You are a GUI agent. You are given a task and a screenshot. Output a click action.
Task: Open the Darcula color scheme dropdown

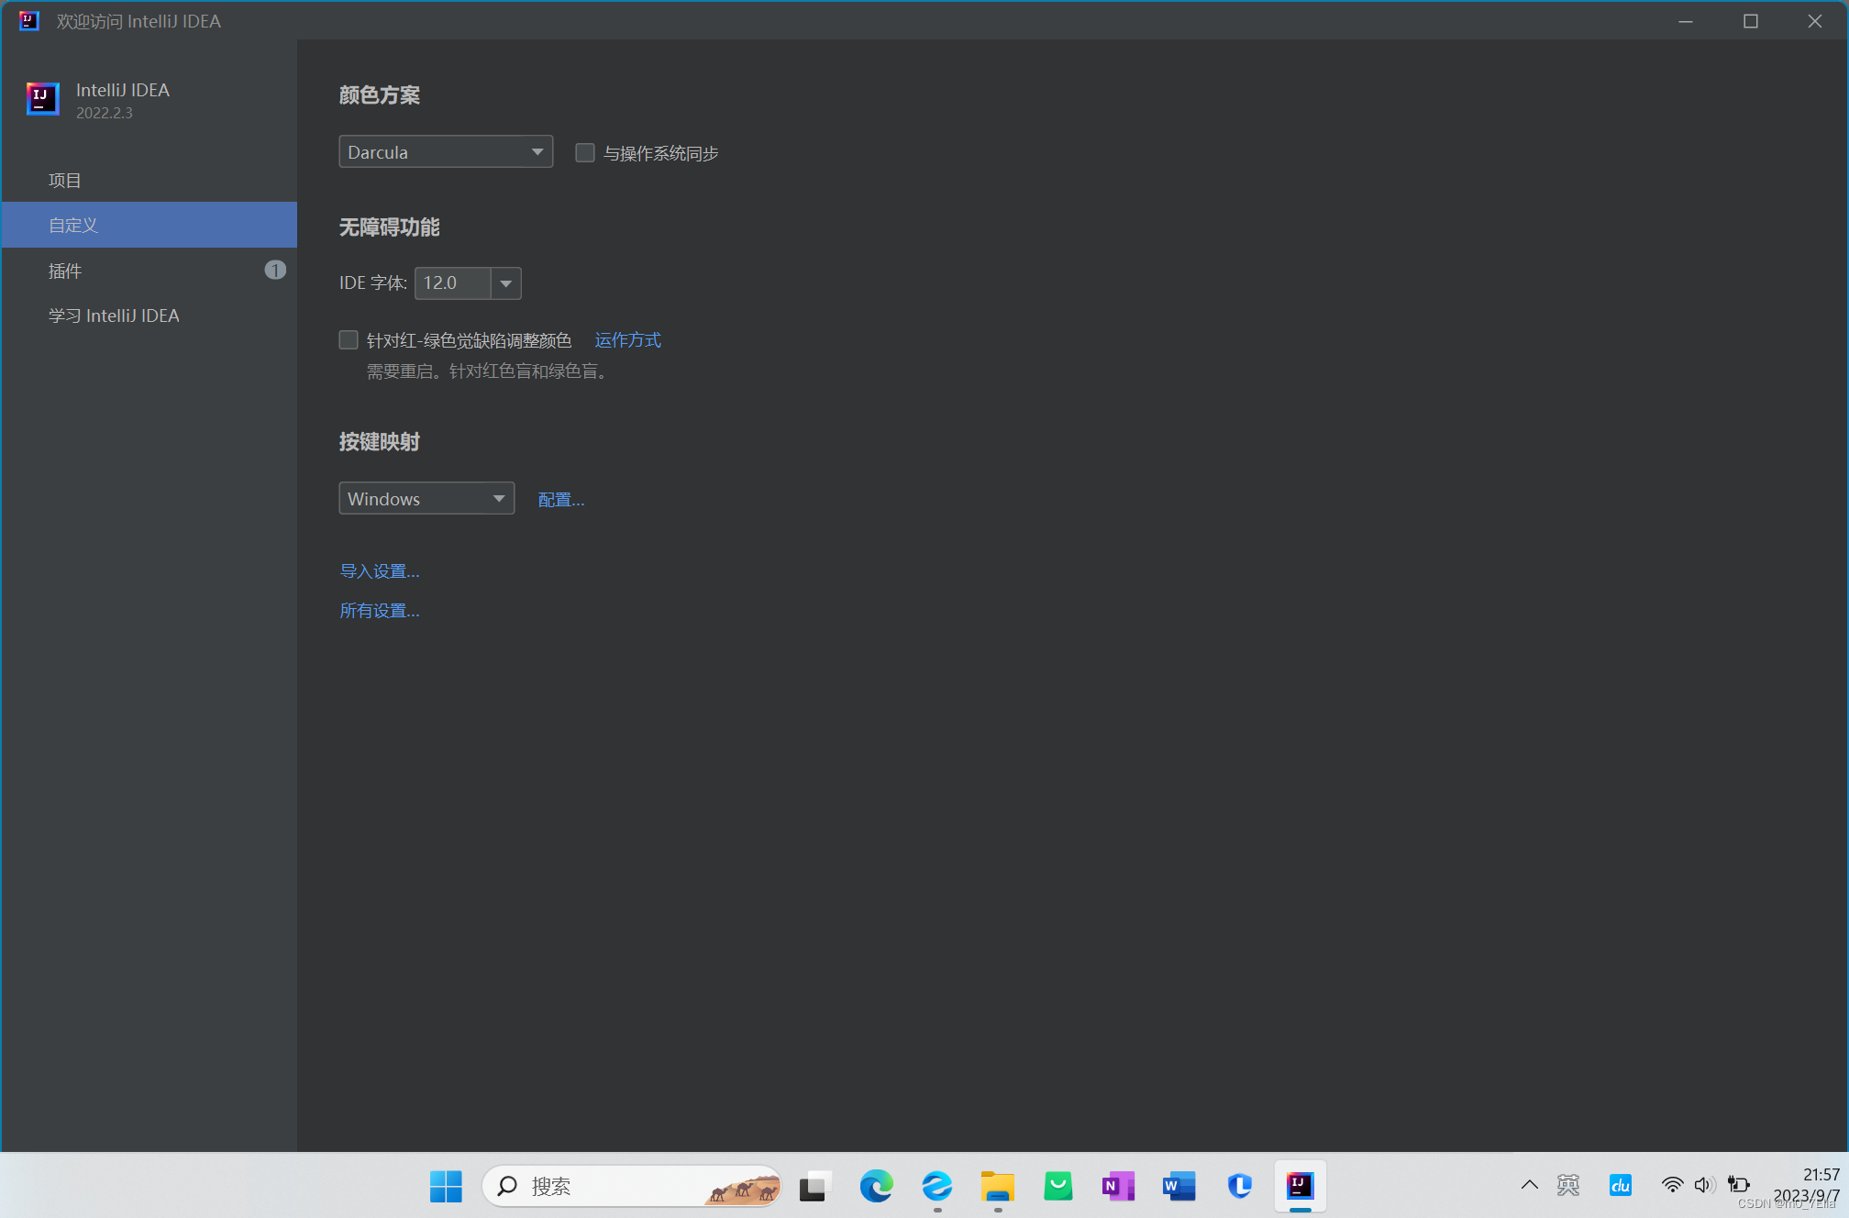click(445, 151)
